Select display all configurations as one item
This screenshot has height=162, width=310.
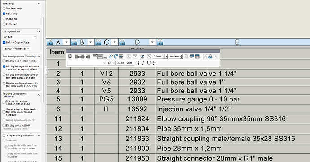coord(4,75)
